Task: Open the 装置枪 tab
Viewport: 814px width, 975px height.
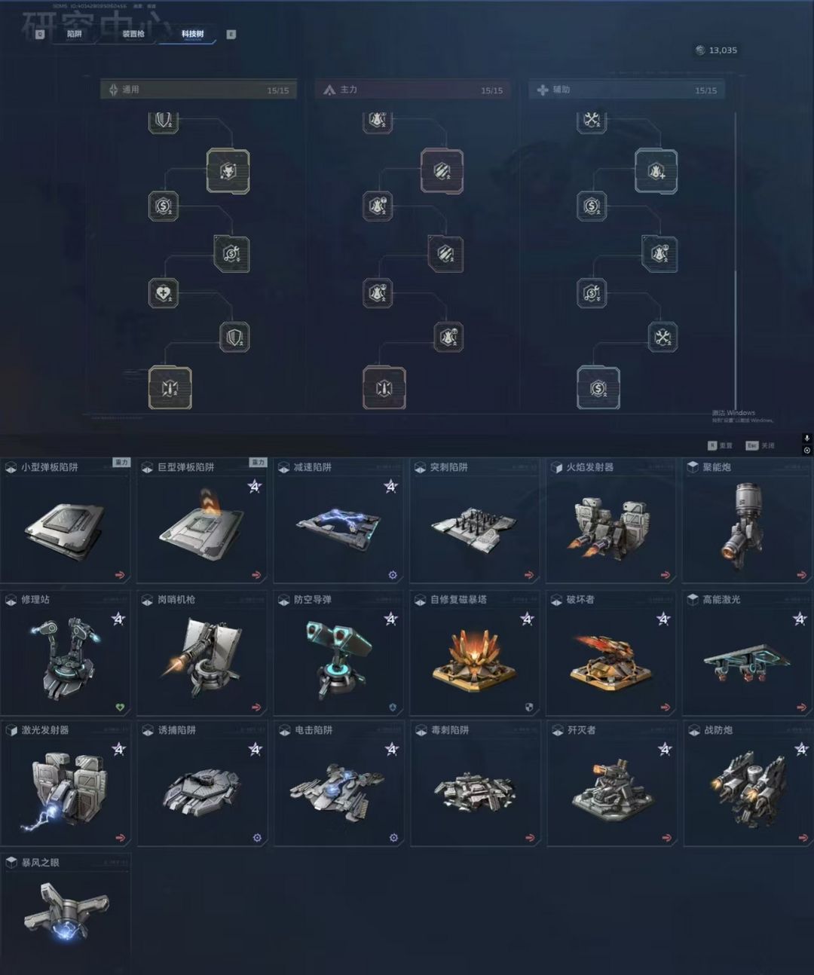Action: [133, 34]
